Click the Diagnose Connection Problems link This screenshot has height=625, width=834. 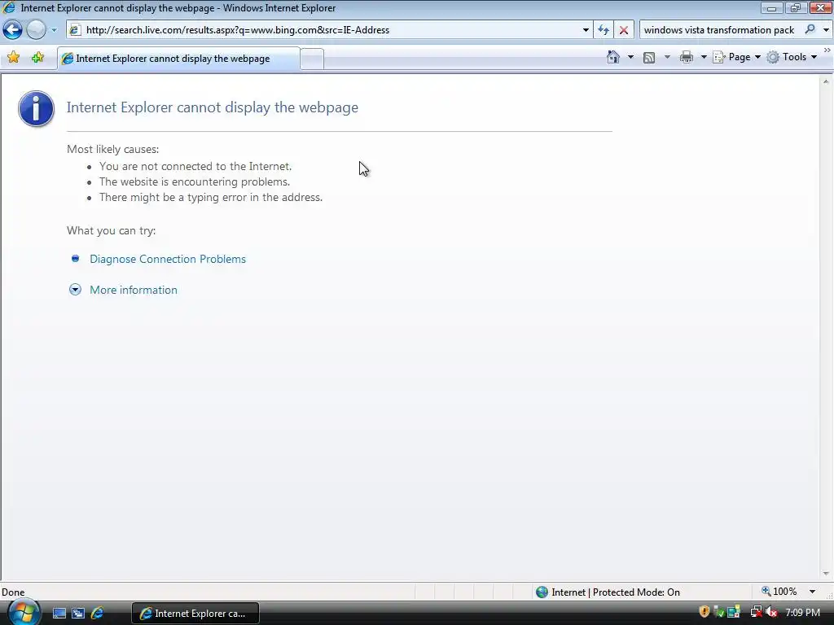[x=168, y=259]
